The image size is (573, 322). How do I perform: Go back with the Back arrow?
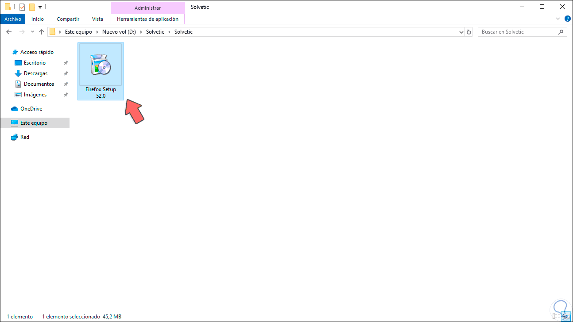point(9,32)
